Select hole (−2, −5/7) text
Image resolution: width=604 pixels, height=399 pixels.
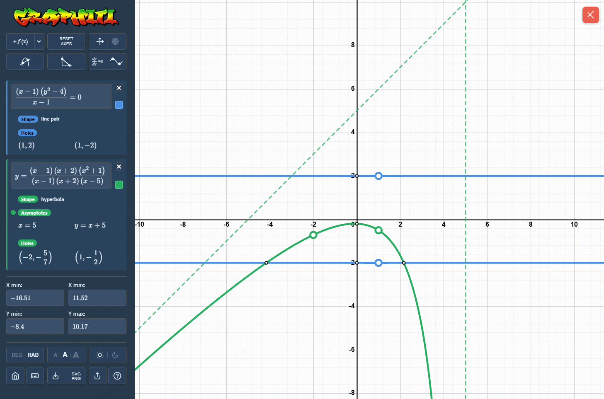tap(35, 257)
